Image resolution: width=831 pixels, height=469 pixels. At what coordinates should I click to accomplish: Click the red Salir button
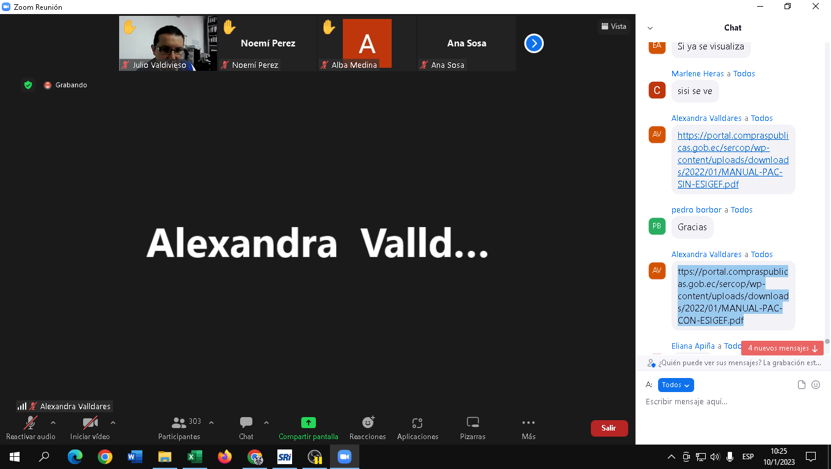coord(609,428)
